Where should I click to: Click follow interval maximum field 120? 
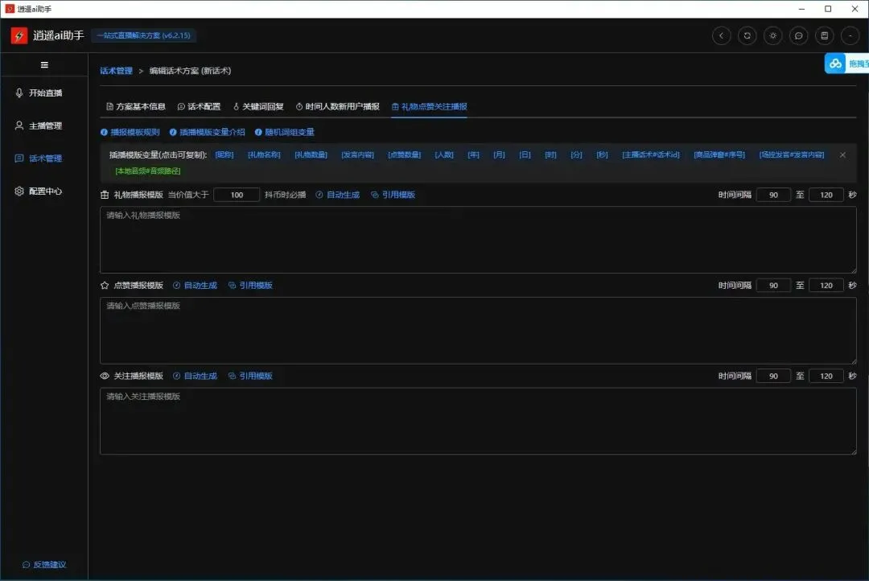tap(826, 376)
